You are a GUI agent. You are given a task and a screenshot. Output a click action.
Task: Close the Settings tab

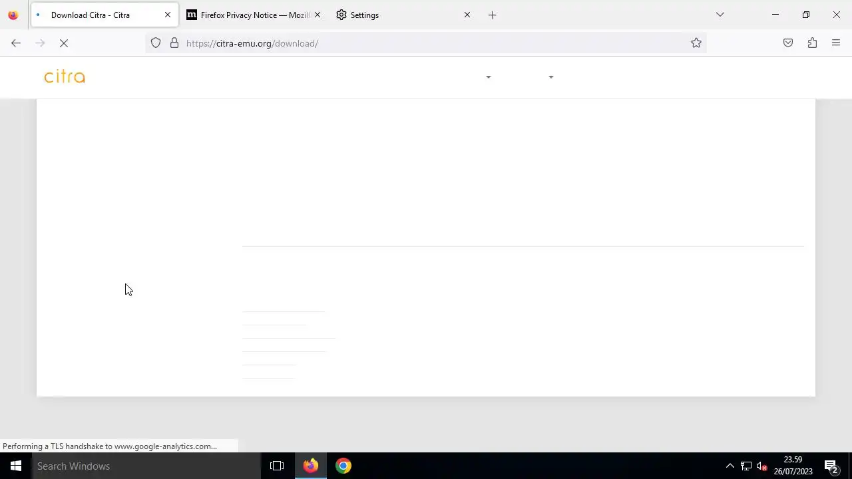467,15
